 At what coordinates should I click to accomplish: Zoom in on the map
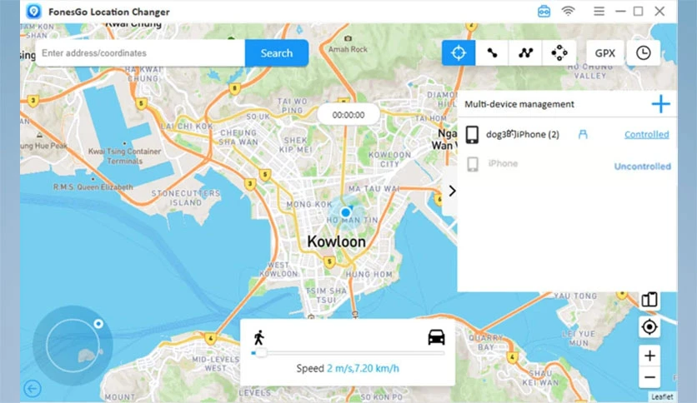click(x=649, y=356)
